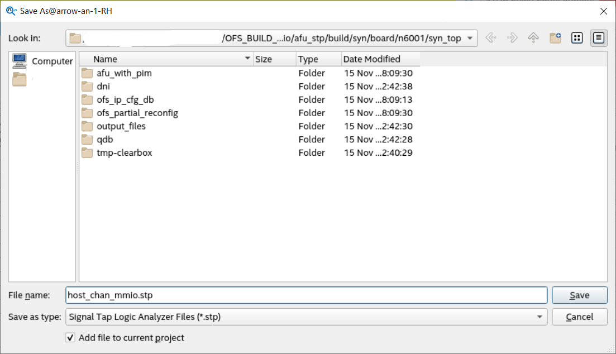The width and height of the screenshot is (616, 354).
Task: Click the Back navigation arrow icon
Action: pos(491,38)
